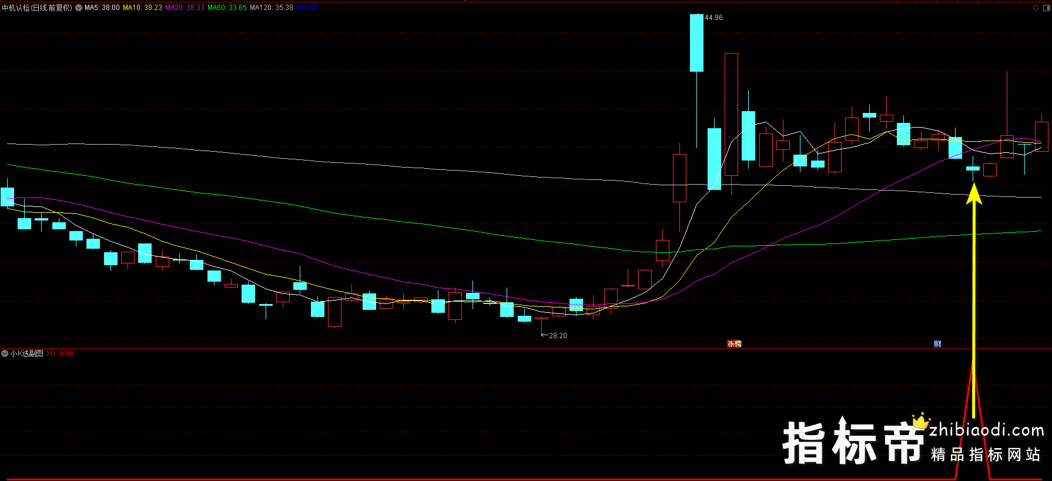
Task: Select the 中机认检(日线.前复权) title
Action: coord(37,8)
